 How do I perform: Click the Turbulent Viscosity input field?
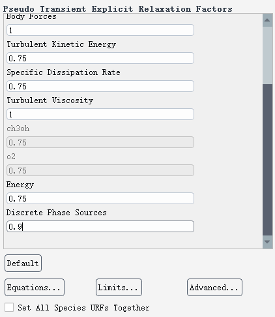pyautogui.click(x=100, y=114)
